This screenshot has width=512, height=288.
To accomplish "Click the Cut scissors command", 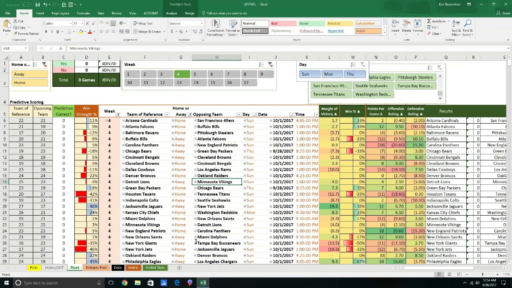I will click(x=19, y=21).
